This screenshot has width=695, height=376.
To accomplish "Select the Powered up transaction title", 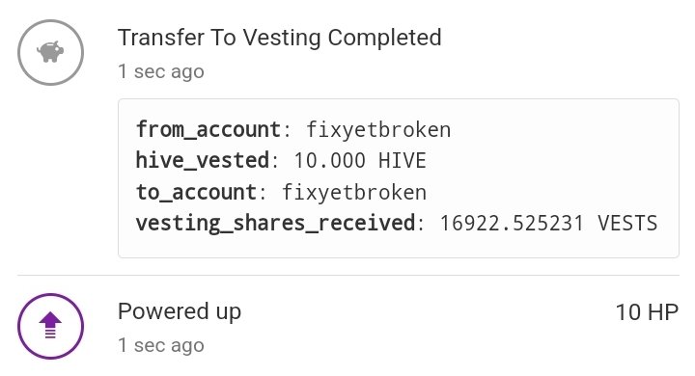I will point(180,311).
